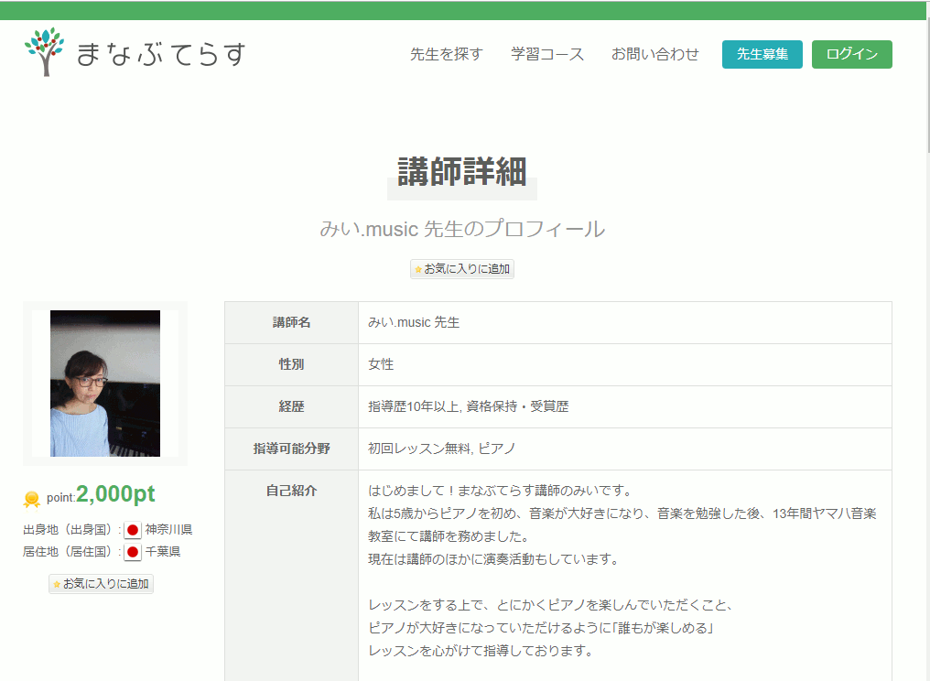The height and width of the screenshot is (681, 930).
Task: Click the green ログイン button
Action: (851, 54)
